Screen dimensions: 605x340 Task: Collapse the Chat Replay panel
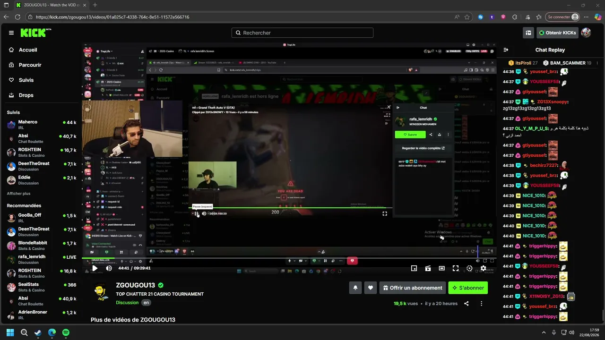(x=506, y=50)
